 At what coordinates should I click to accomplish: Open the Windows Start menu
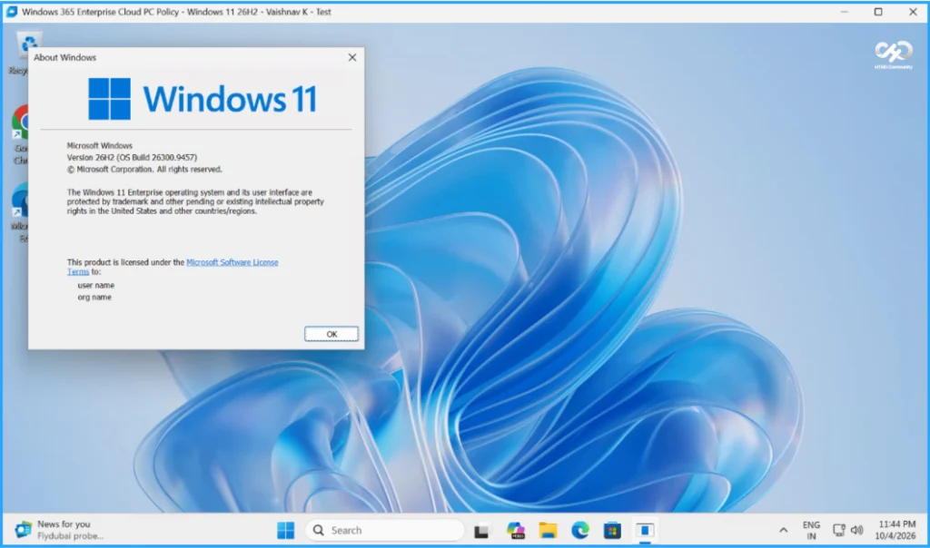pyautogui.click(x=285, y=530)
